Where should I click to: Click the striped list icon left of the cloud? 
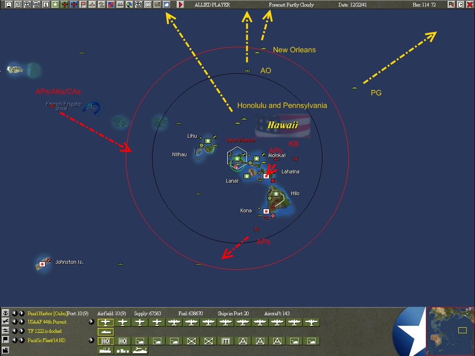point(157,5)
